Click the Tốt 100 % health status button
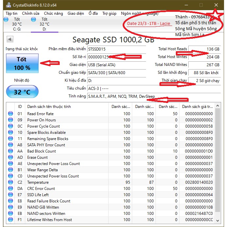Viewport: 227px width, 227px height. pyautogui.click(x=22, y=63)
